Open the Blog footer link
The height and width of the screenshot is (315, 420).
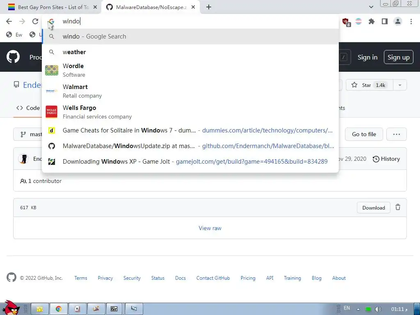point(316,278)
